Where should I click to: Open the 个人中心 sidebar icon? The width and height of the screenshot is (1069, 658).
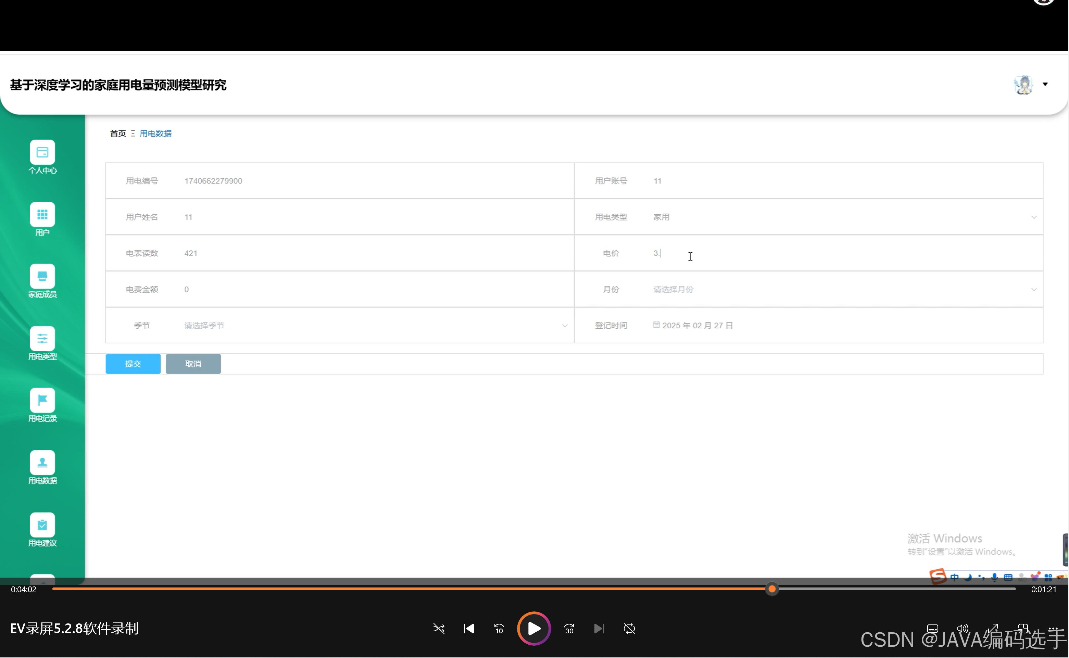pyautogui.click(x=42, y=153)
